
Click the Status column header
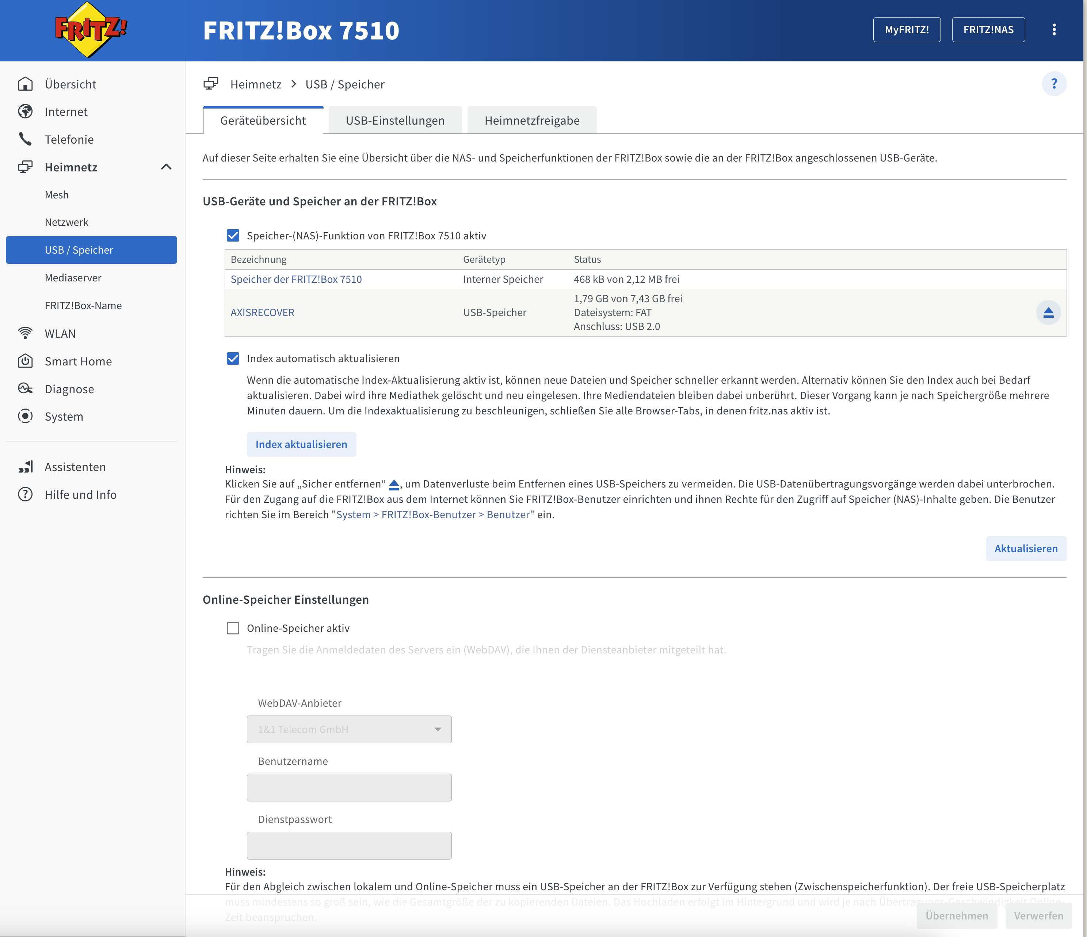(x=587, y=259)
